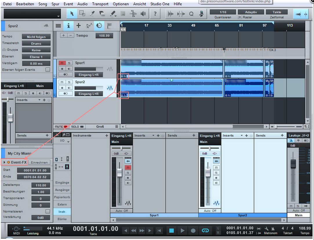Viewport: 314px width, 240px height.
Task: Enable the Normalisieren checkbox
Action: click(x=48, y=211)
